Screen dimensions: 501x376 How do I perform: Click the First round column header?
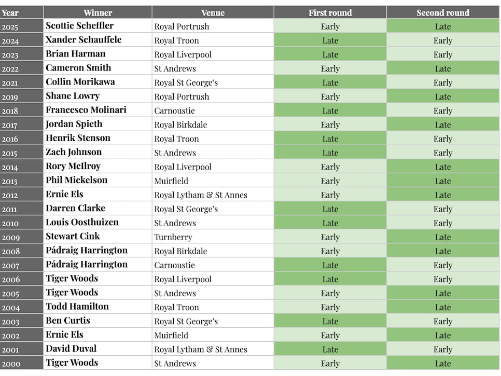pos(330,12)
